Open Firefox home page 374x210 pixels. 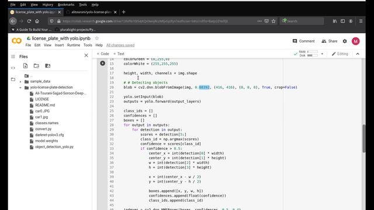pos(37,21)
